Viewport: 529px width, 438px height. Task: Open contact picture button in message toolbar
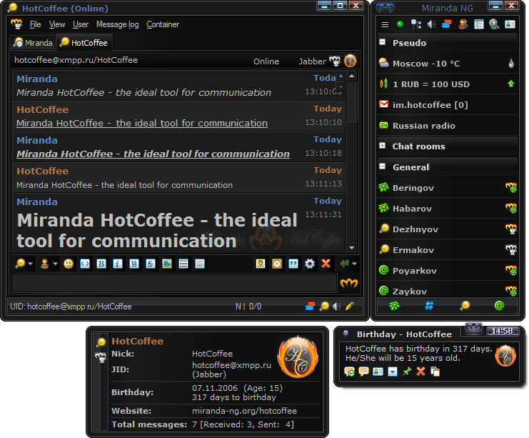pyautogui.click(x=261, y=264)
